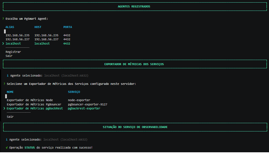Click the cursor block under NOME

[6, 96]
